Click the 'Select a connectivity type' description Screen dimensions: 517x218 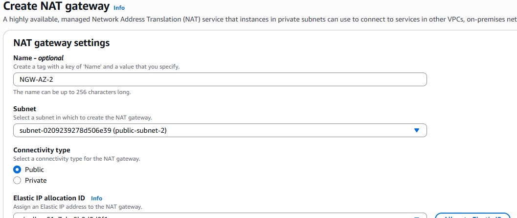click(76, 159)
